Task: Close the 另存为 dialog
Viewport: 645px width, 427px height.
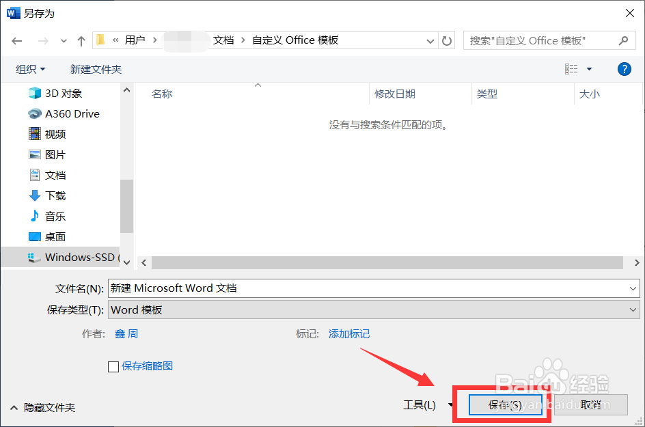Action: 629,13
